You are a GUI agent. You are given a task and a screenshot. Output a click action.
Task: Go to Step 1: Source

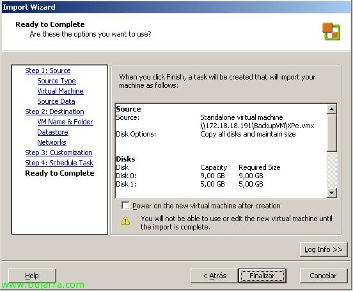(48, 71)
